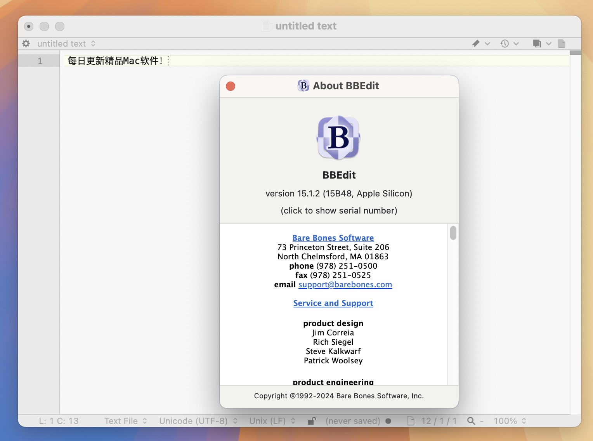Screen dimensions: 593x441
Task: Expand the counterparts dropdown chevron
Action: (x=549, y=44)
